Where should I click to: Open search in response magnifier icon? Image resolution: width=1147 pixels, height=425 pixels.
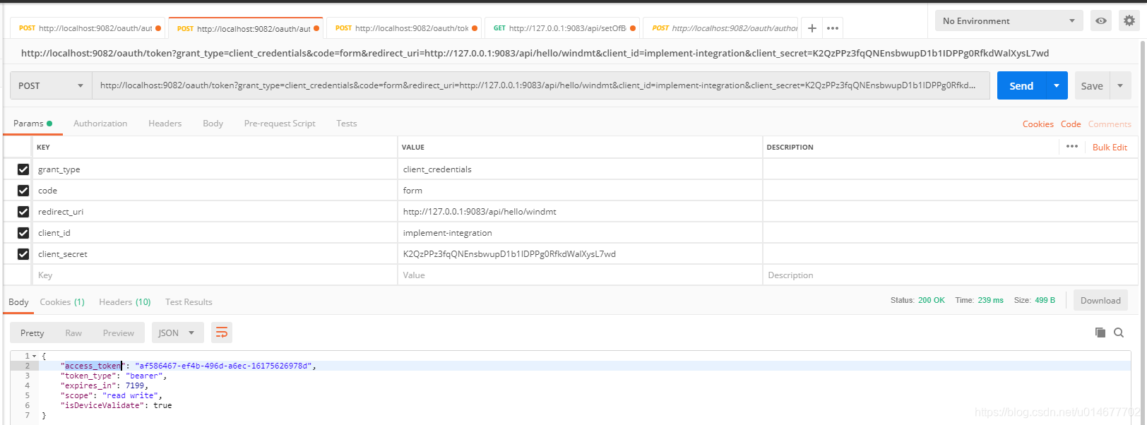pos(1119,333)
